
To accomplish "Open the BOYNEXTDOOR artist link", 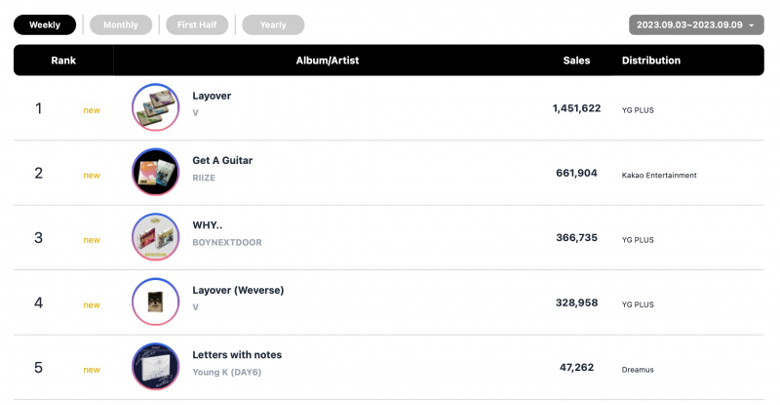I will tap(227, 243).
